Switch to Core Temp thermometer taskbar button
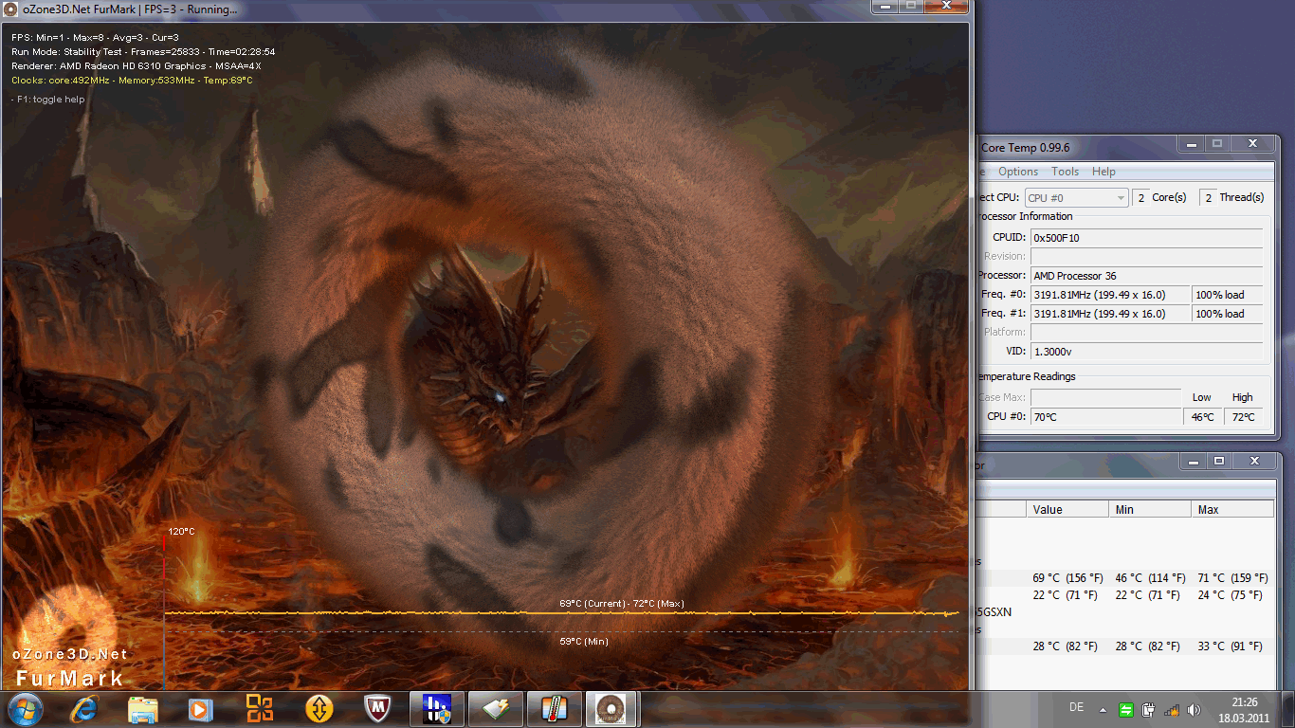Viewport: 1295px width, 728px height. tap(555, 709)
